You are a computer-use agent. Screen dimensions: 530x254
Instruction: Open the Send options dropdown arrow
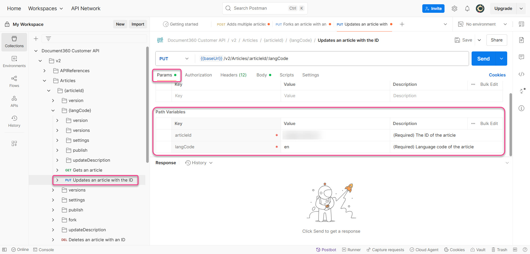(501, 59)
